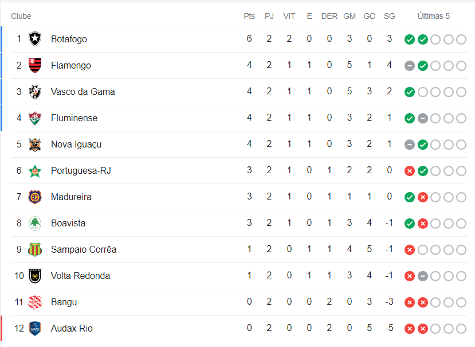Click the Nova Iguaçu club crest
Screen dimensions: 475x347
coord(35,144)
